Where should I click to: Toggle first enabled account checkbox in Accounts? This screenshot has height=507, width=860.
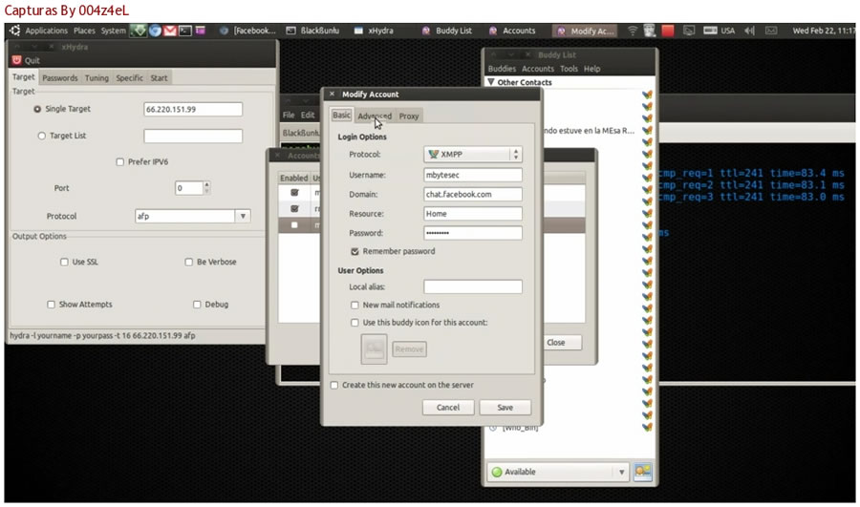tap(294, 193)
